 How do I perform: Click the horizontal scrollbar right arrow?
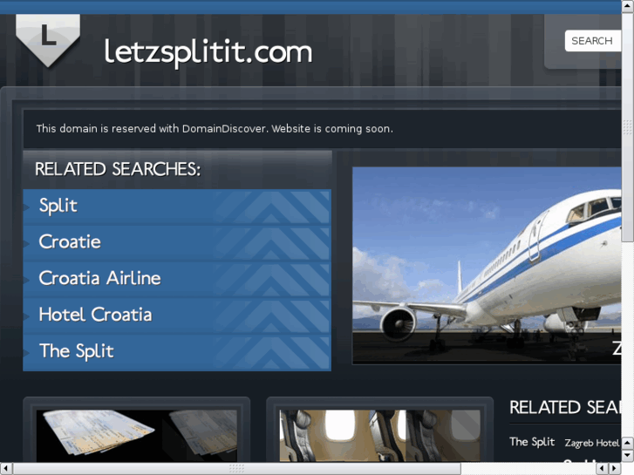(615, 469)
